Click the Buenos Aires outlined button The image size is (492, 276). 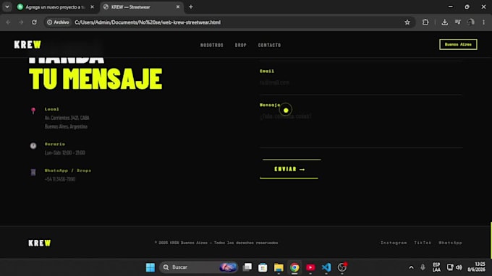point(458,45)
